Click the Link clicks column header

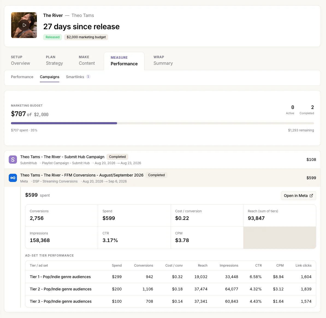pos(303,265)
